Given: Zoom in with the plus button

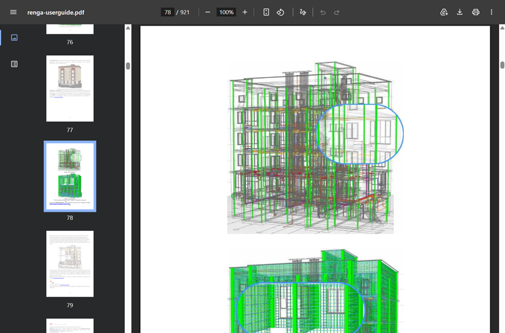Looking at the screenshot, I should [245, 12].
